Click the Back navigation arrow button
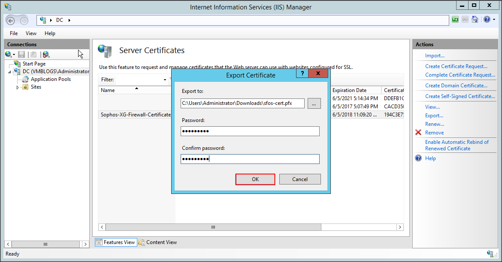This screenshot has width=502, height=262. pos(11,21)
